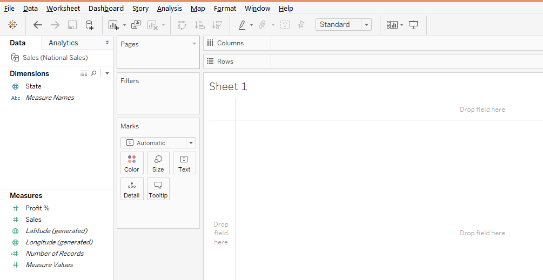Viewport: 543px width, 280px height.
Task: Open the Clear sheet dropdown arrow
Action: tap(164, 25)
